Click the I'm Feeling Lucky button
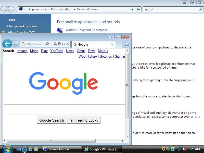 point(84,120)
